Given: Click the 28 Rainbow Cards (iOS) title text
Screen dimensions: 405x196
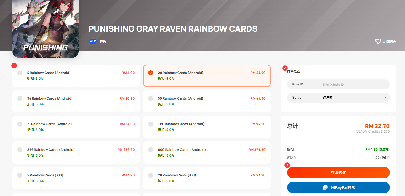Looking at the screenshot, I should [177, 175].
